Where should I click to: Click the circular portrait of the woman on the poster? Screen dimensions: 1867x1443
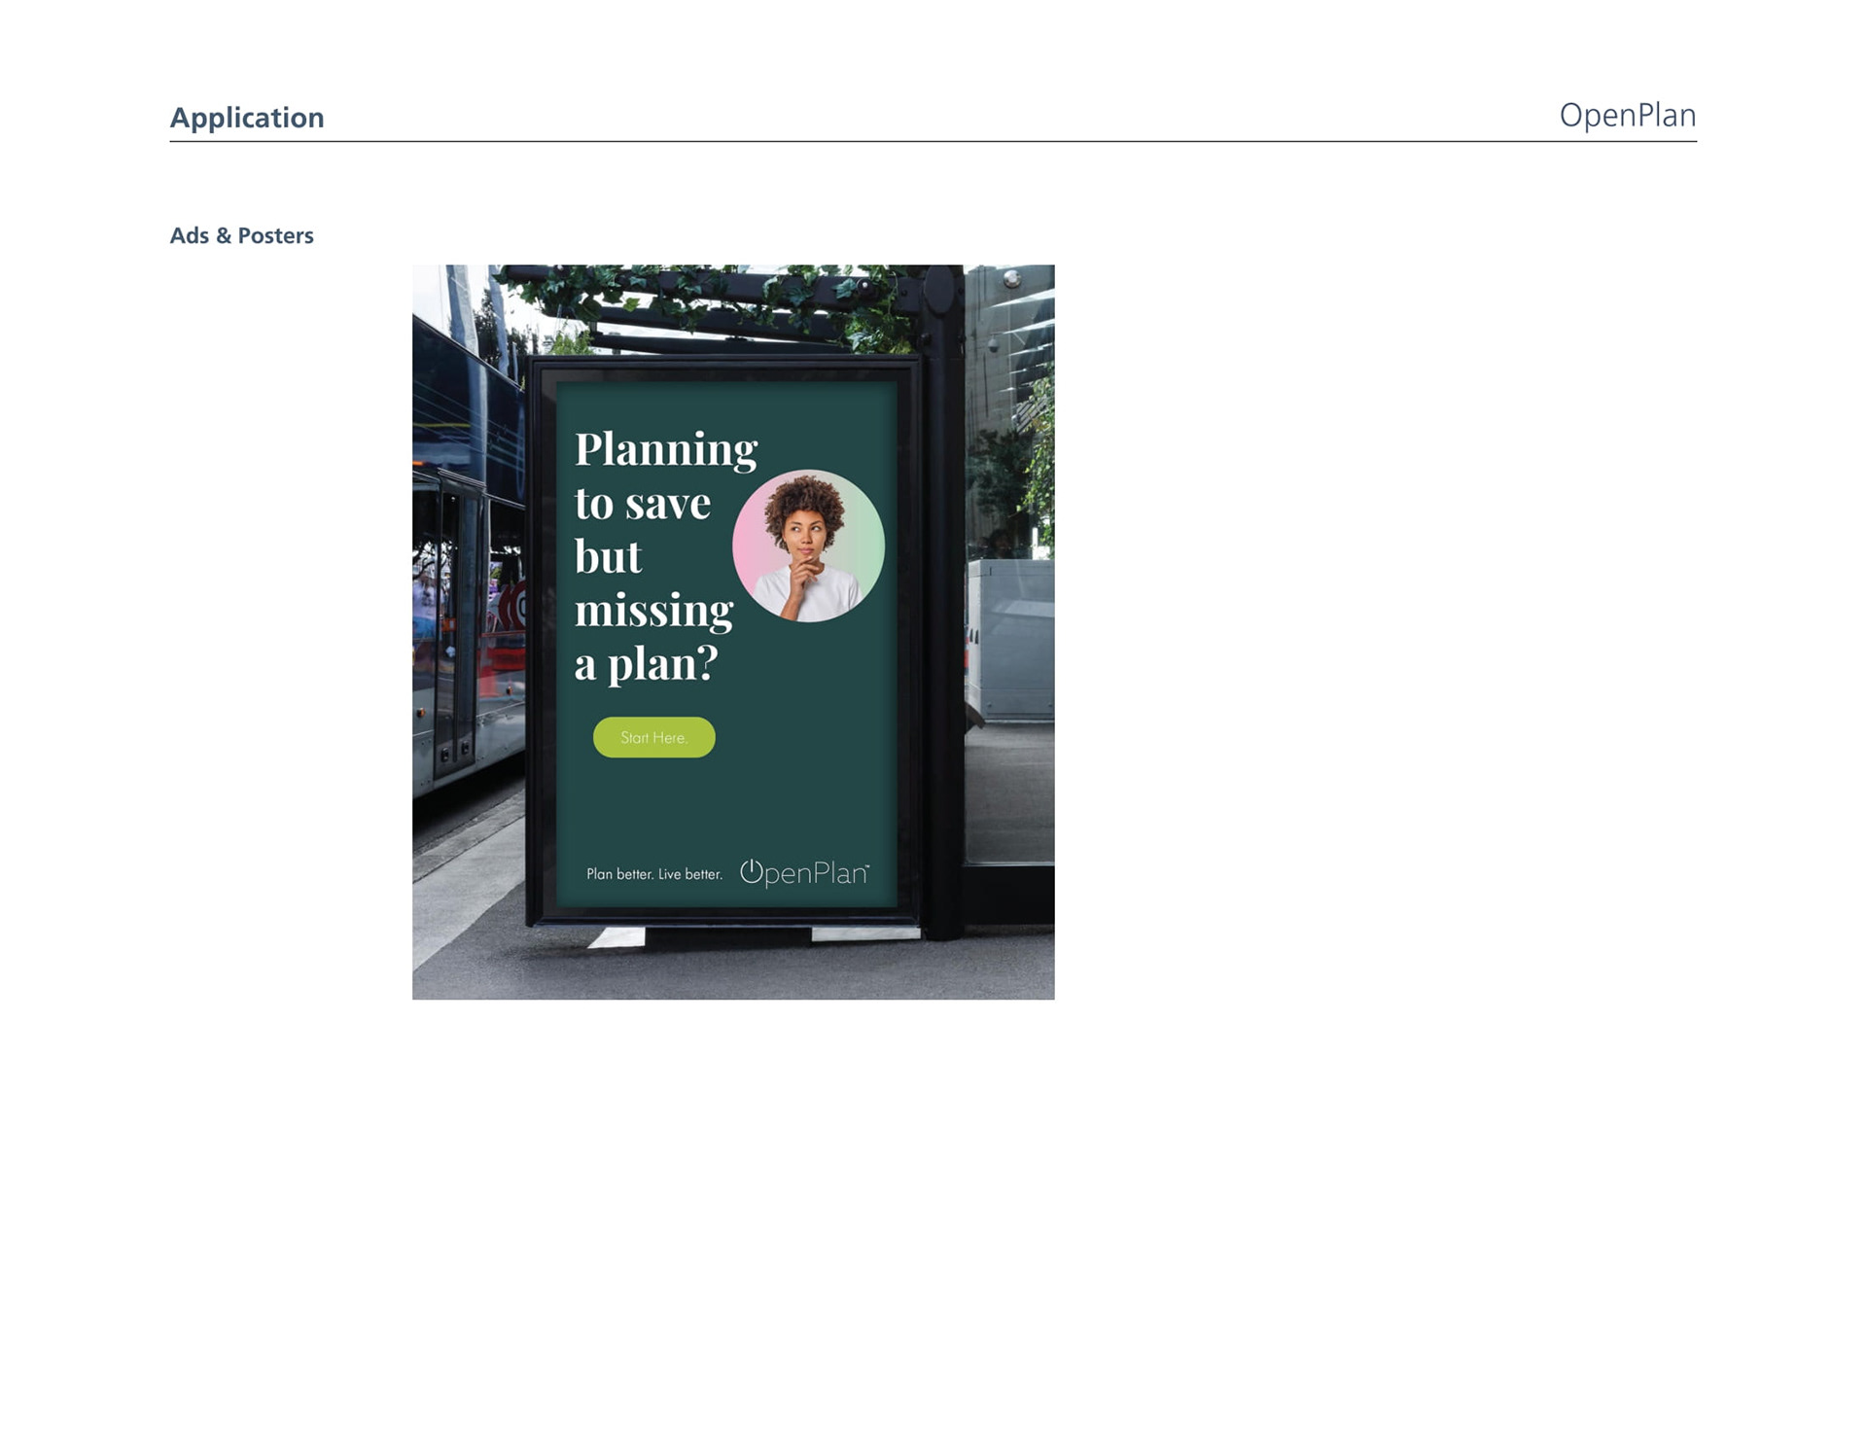click(808, 546)
